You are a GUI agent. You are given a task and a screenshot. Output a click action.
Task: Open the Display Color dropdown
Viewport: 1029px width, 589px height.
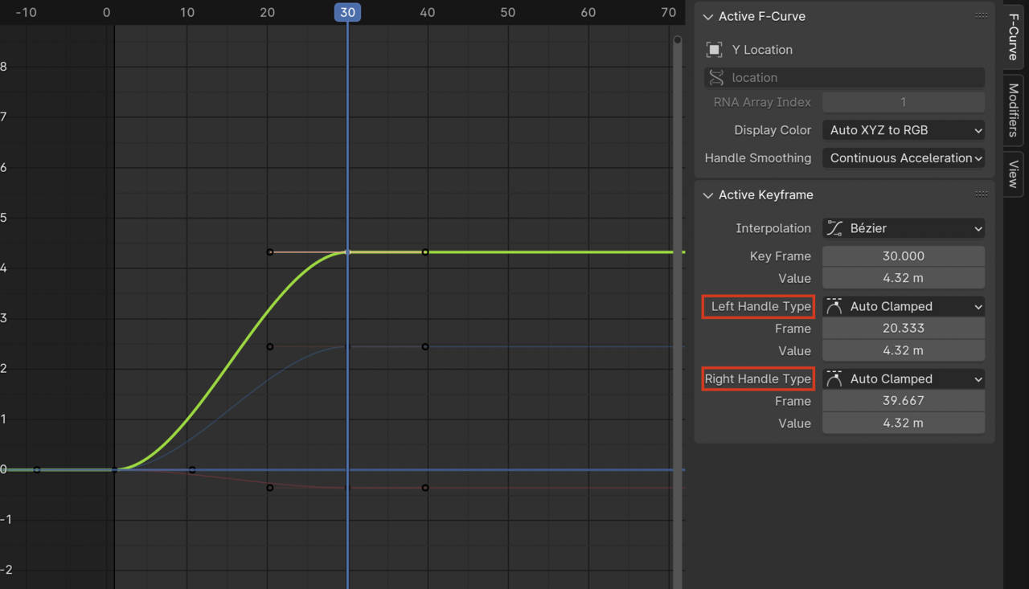tap(904, 130)
